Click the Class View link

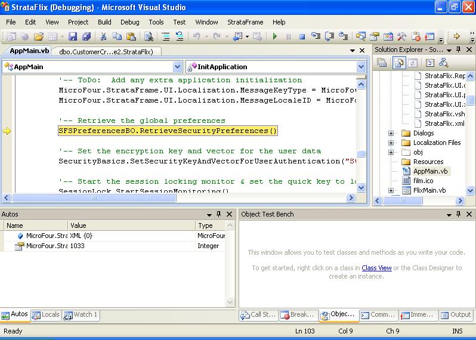376,268
